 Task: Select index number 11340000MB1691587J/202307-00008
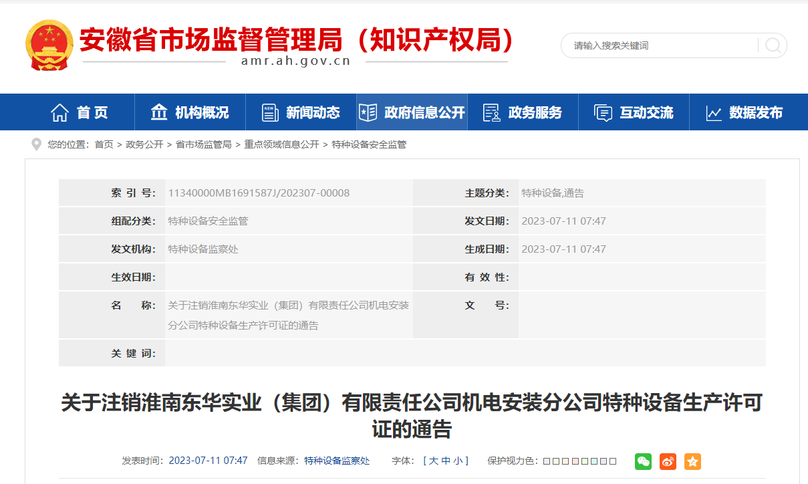(x=259, y=193)
